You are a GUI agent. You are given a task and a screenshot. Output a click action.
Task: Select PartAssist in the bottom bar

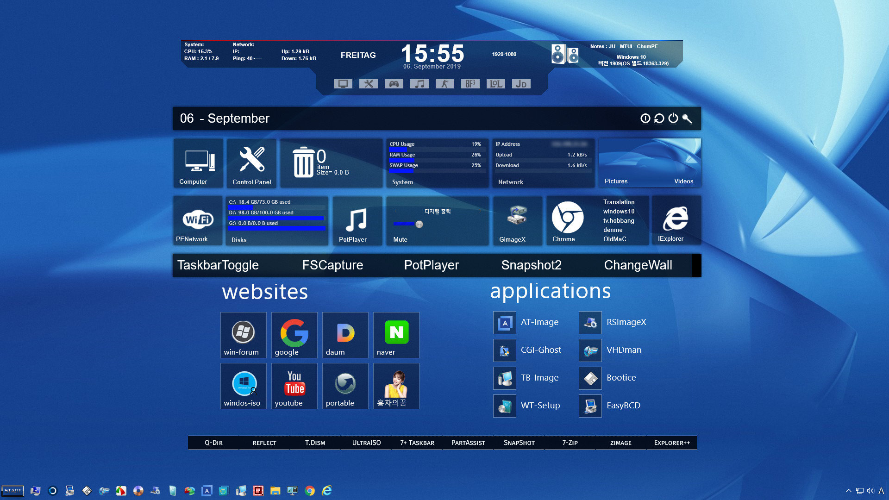[x=468, y=443]
